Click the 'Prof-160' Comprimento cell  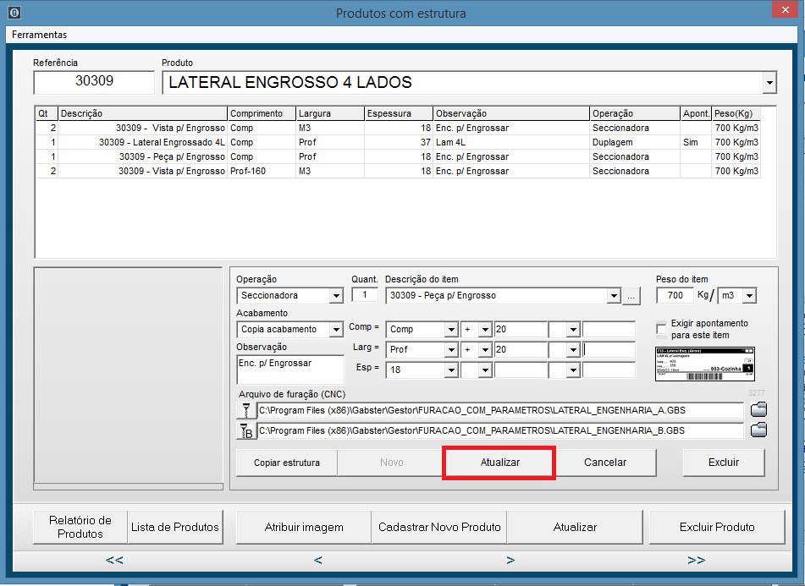[262, 172]
